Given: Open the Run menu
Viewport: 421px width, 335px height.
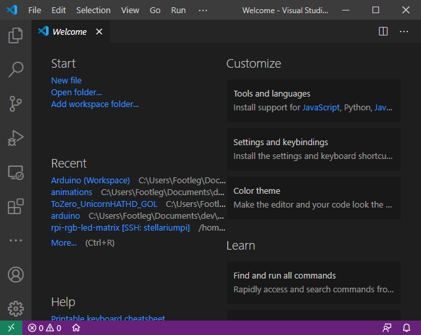Looking at the screenshot, I should (x=178, y=11).
